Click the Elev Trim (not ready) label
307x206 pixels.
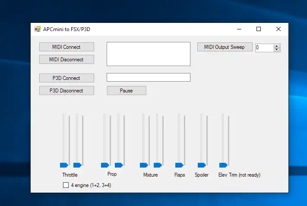point(240,175)
